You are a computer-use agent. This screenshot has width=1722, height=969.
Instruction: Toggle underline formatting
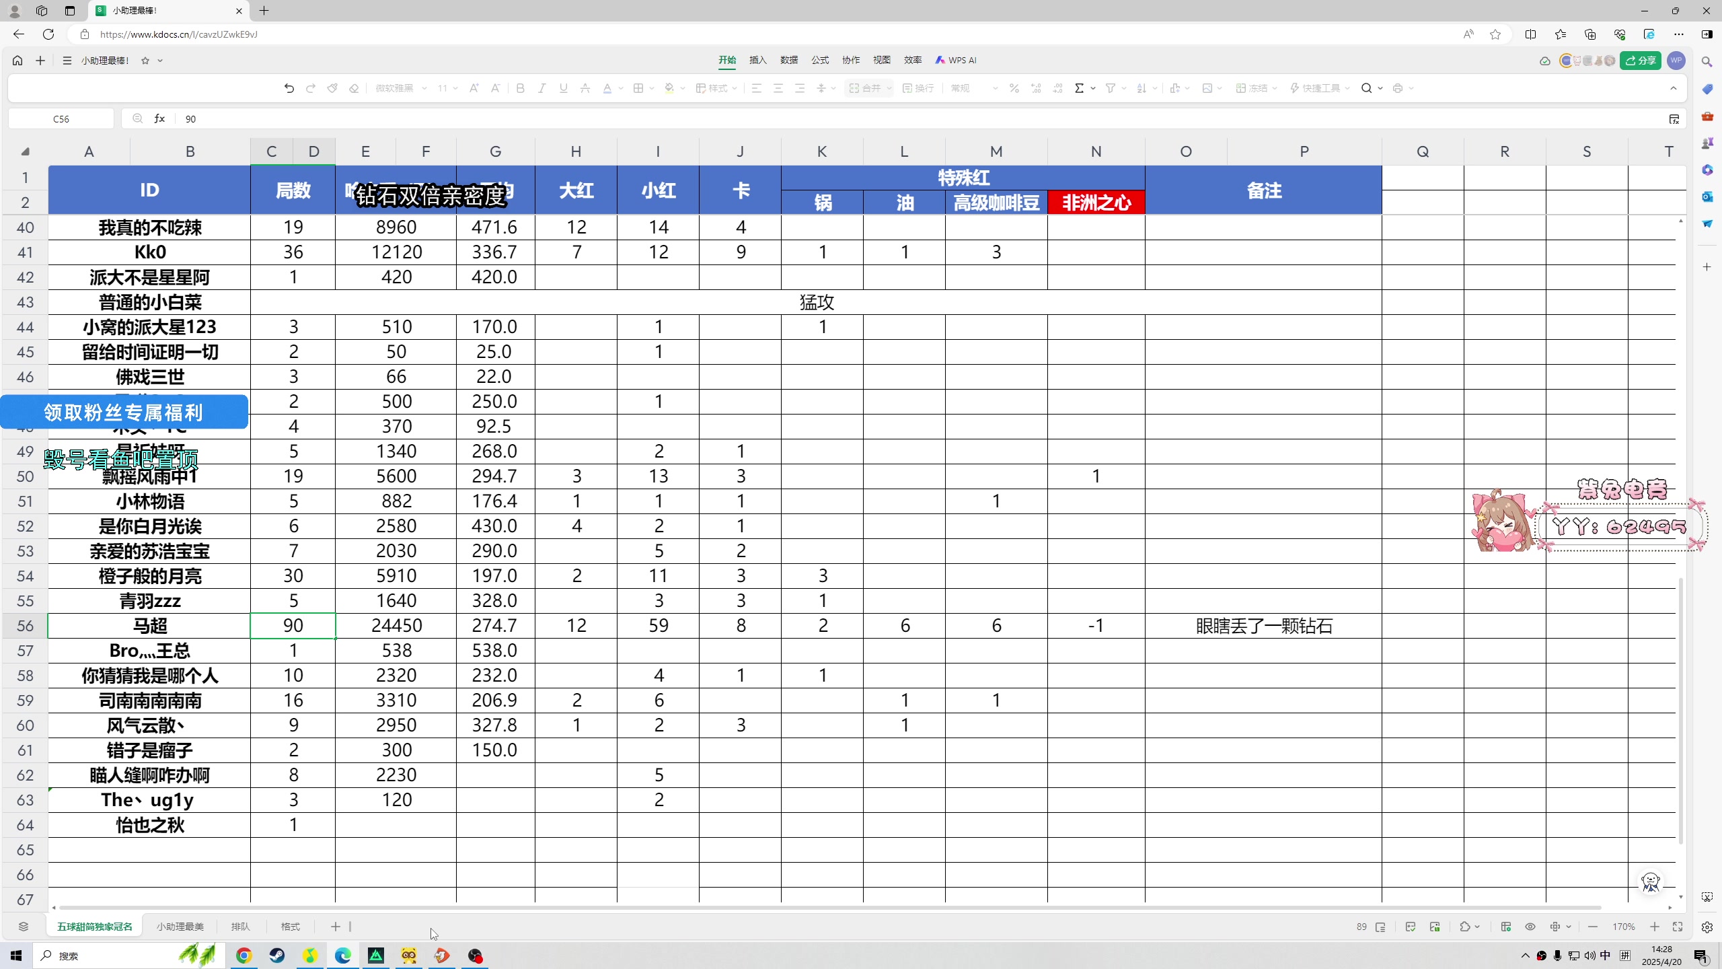564,88
